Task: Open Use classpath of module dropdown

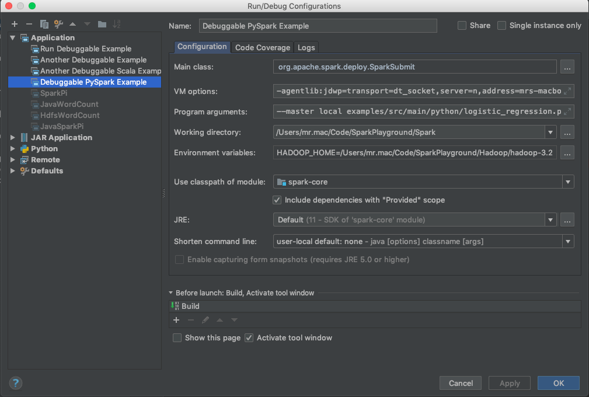Action: click(568, 182)
